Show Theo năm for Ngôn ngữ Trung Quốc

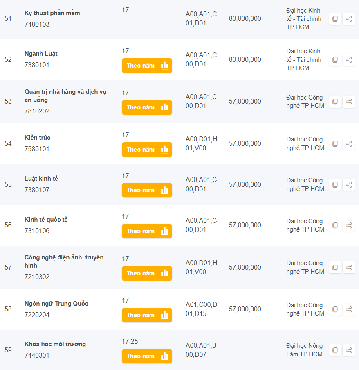pyautogui.click(x=147, y=315)
